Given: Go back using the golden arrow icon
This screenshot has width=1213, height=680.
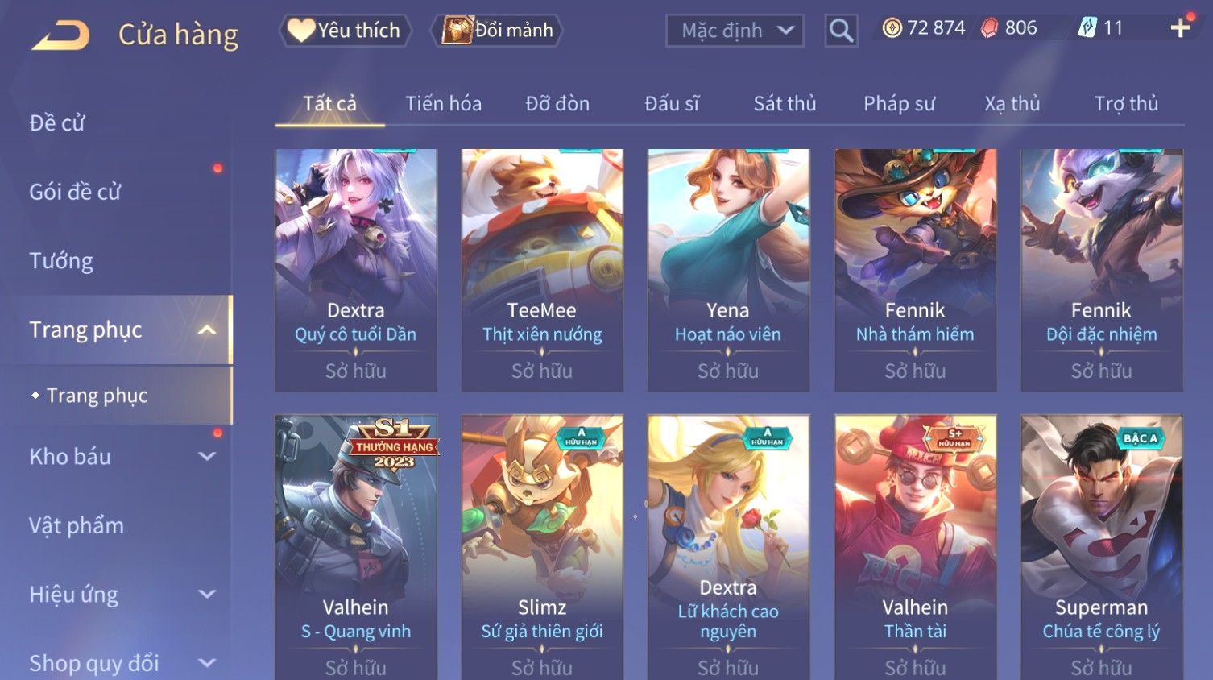Looking at the screenshot, I should [60, 35].
